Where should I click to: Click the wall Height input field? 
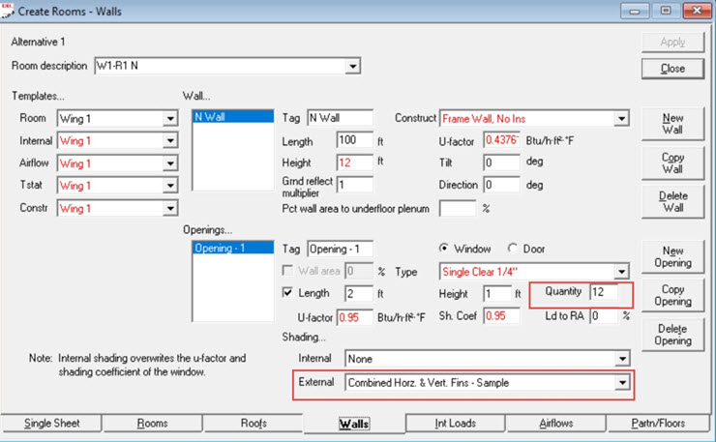(x=355, y=162)
